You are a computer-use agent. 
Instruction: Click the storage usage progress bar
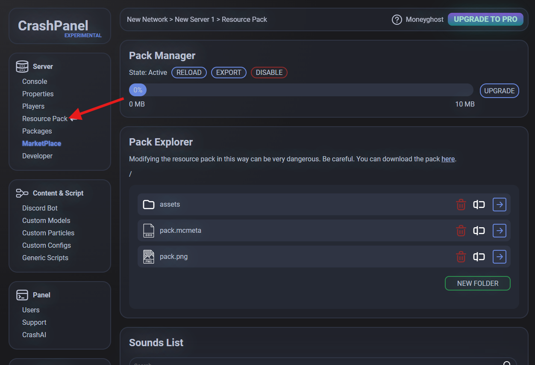[x=301, y=90]
